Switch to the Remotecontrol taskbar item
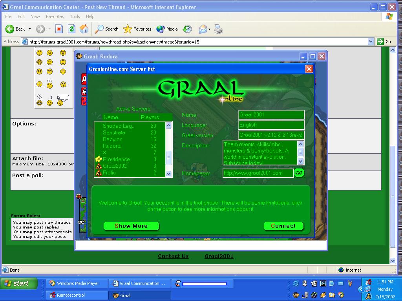Image resolution: width=402 pixels, height=301 pixels. [77, 295]
